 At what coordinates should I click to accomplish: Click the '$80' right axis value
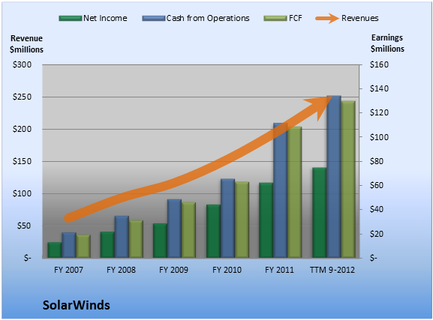pos(377,161)
